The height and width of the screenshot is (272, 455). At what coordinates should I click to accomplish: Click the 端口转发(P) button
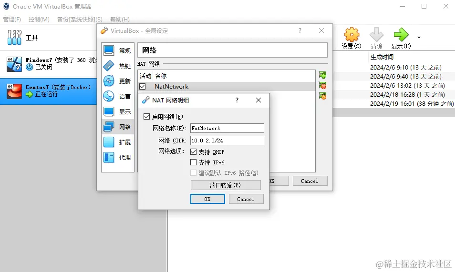tap(226, 185)
